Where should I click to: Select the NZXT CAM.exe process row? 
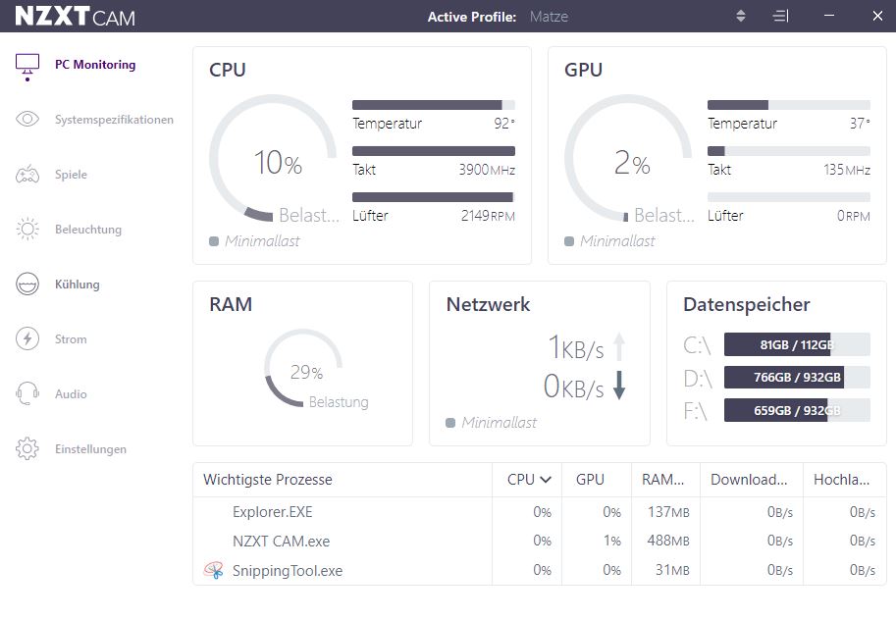pyautogui.click(x=540, y=541)
